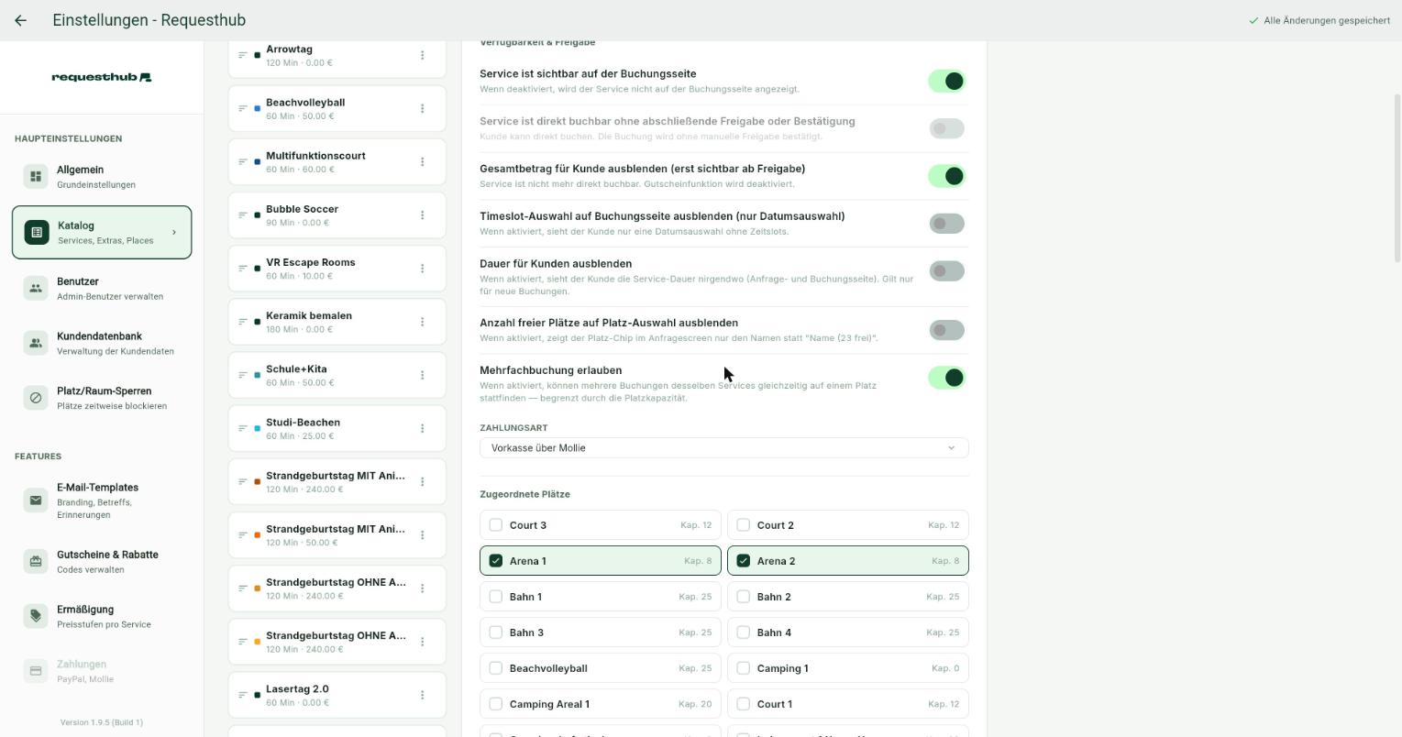Click drag handle icon of Keramik bemalen
The height and width of the screenshot is (737, 1402).
coord(243,322)
